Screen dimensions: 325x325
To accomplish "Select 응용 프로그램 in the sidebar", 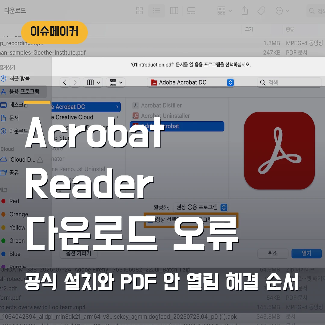I will (23, 91).
